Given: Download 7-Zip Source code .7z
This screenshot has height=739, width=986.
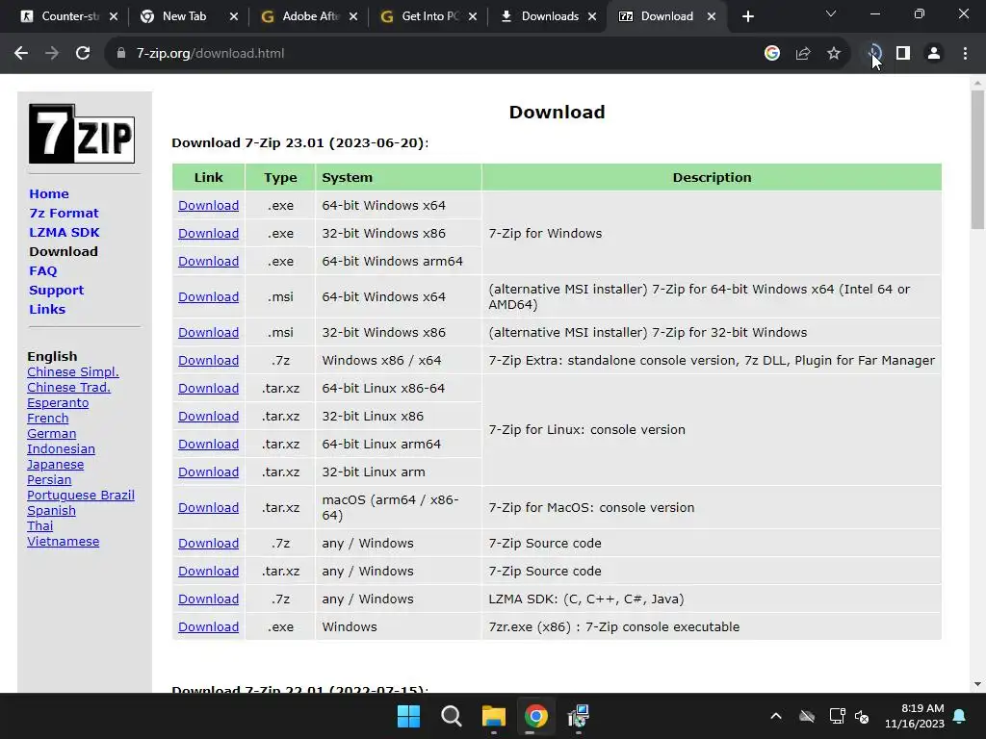Looking at the screenshot, I should (208, 543).
